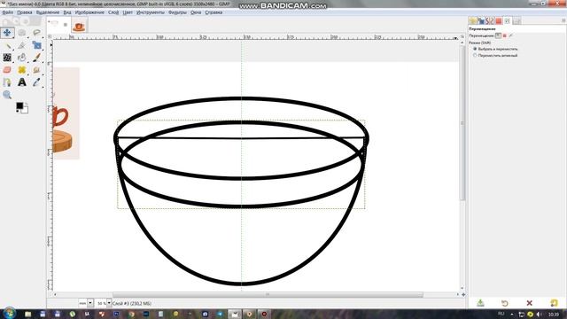Select the Zoom magnifier tool
The width and height of the screenshot is (567, 319).
[7, 95]
